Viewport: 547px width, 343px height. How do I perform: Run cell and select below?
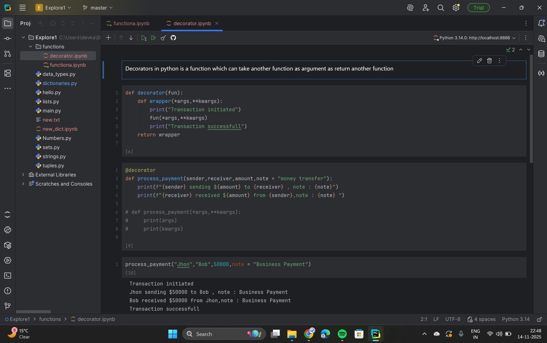144,38
